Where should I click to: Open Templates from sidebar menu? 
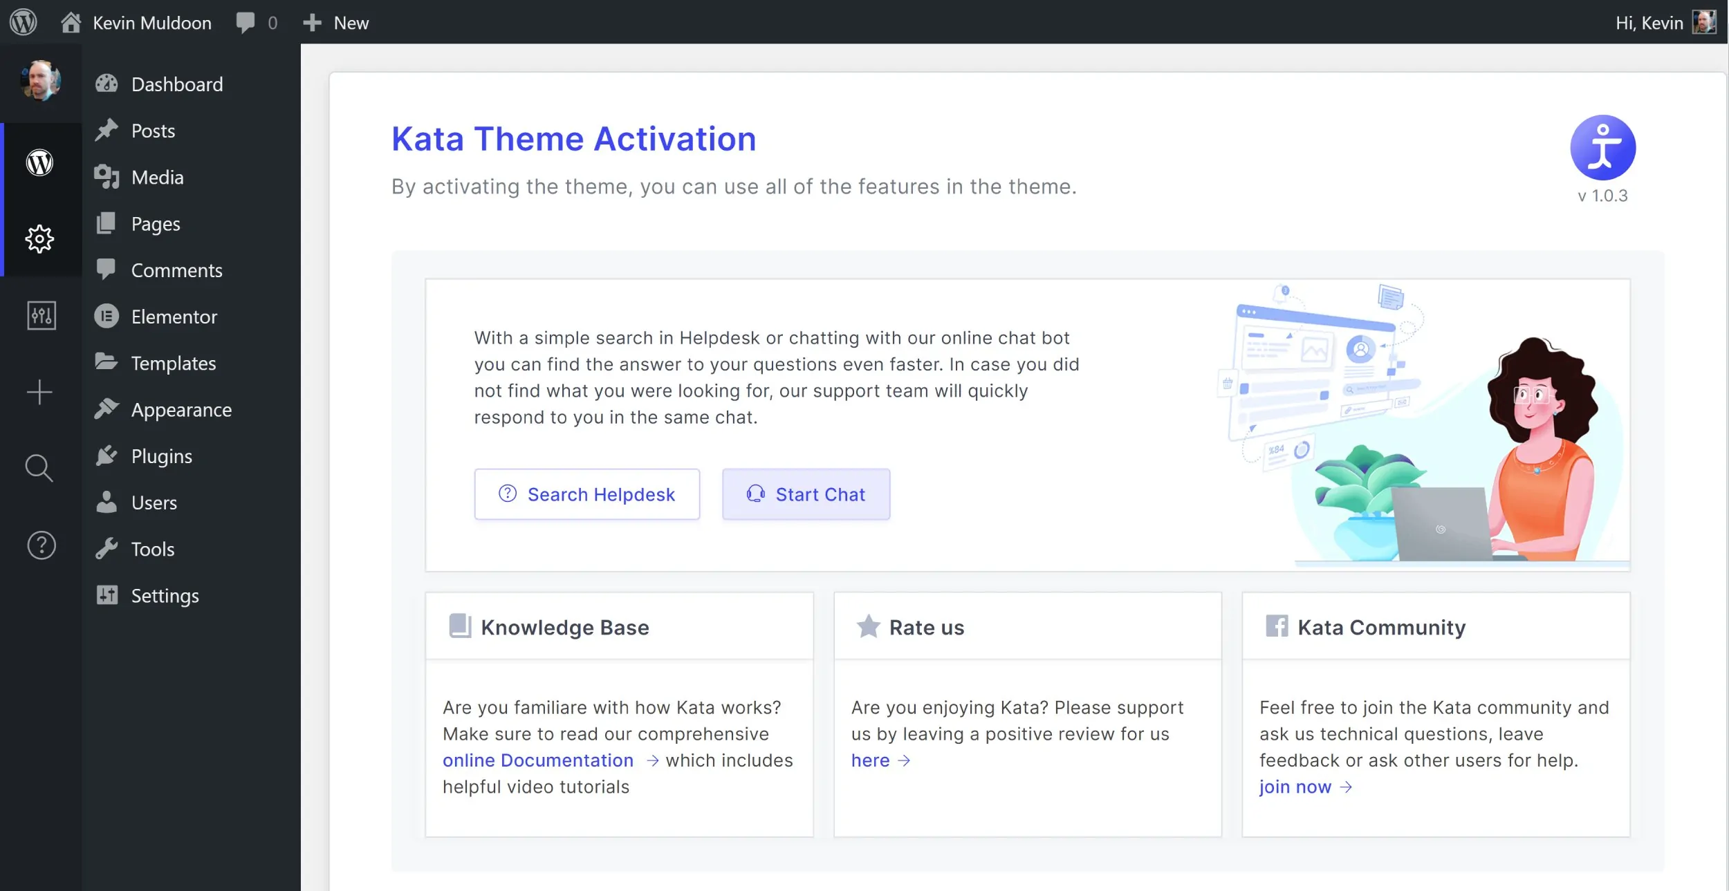[x=173, y=364]
